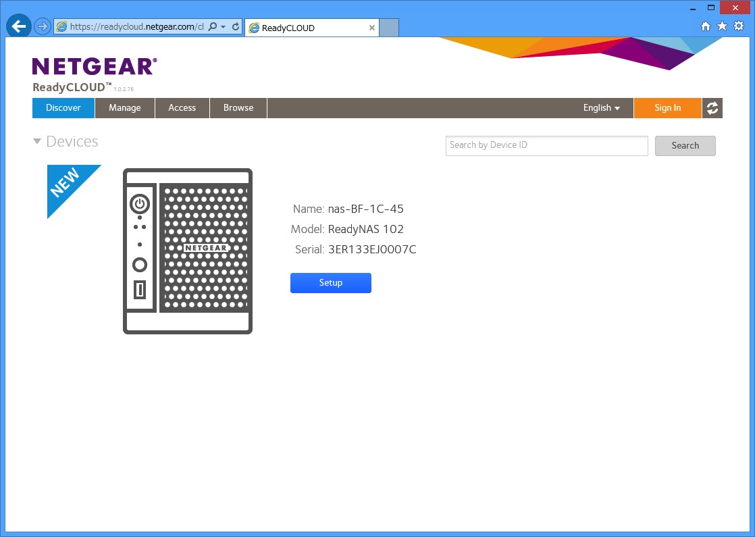Open address bar search dropdown arrow

point(224,27)
